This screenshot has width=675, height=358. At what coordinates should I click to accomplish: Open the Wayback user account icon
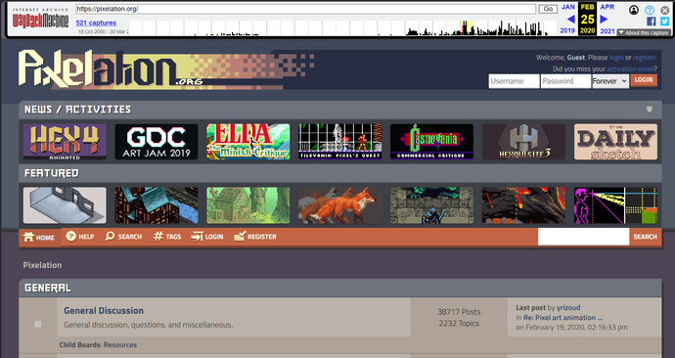coord(634,10)
